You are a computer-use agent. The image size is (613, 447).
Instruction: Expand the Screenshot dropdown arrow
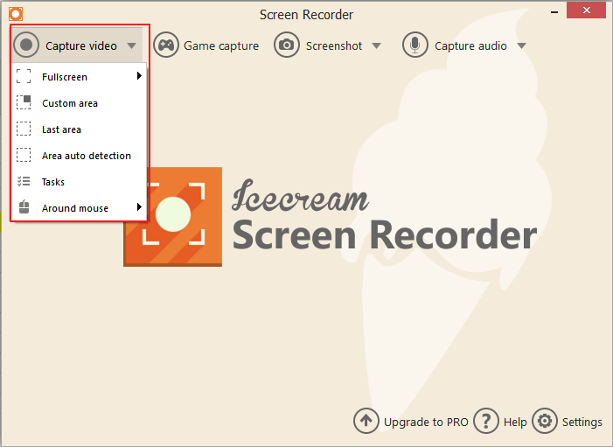(x=376, y=45)
